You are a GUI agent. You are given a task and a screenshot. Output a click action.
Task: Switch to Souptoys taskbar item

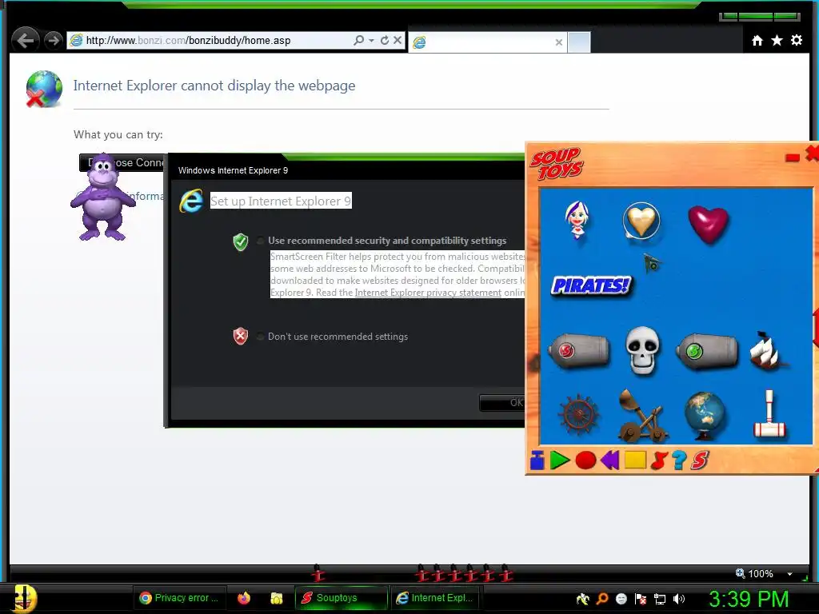(x=342, y=598)
